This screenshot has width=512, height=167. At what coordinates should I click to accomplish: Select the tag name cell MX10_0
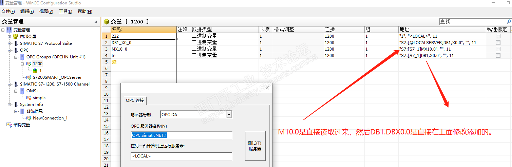click(144, 49)
